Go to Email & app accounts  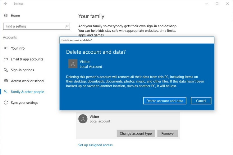27,59
